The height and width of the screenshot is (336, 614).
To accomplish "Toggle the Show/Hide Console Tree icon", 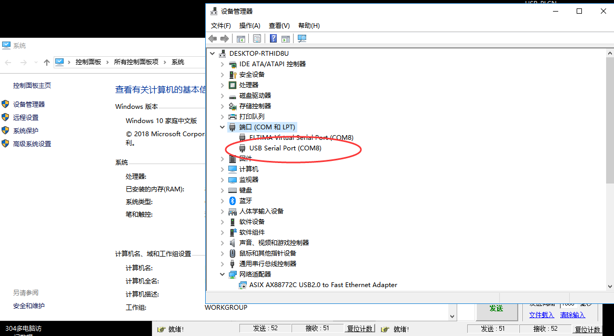I will (240, 38).
